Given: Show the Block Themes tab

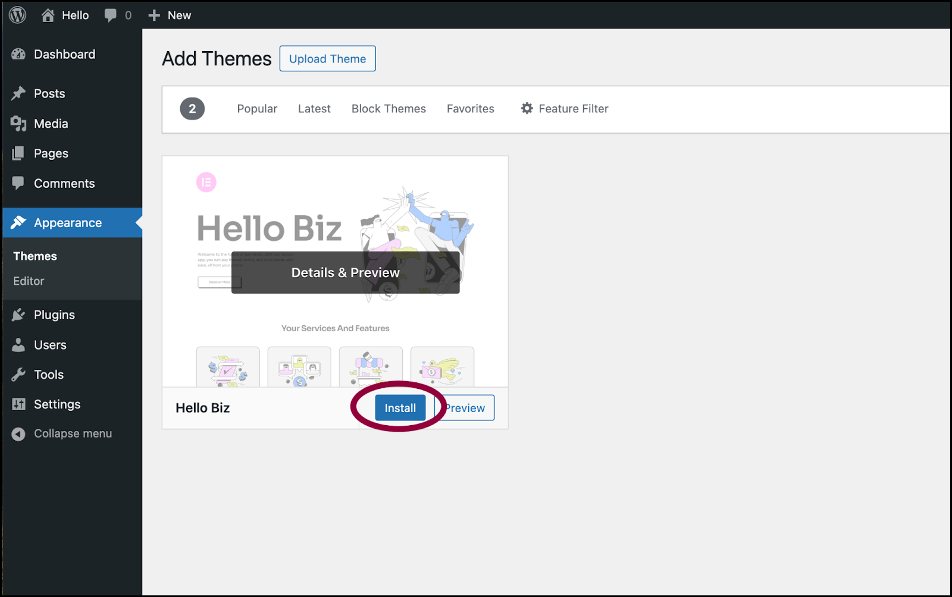Looking at the screenshot, I should [389, 109].
